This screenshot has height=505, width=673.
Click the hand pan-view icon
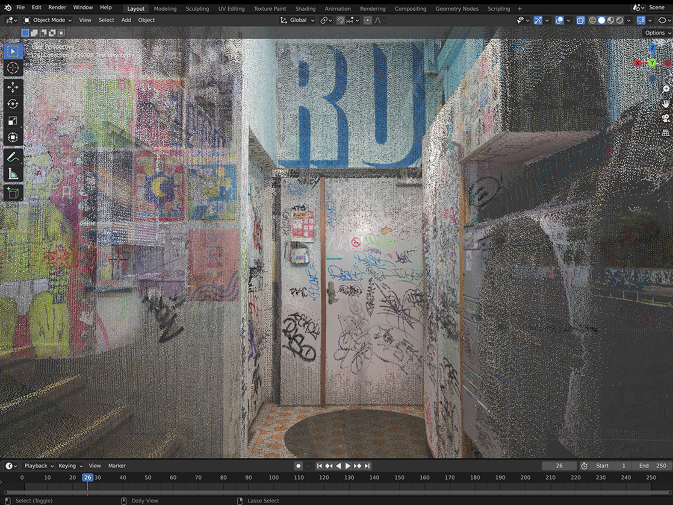tap(666, 103)
